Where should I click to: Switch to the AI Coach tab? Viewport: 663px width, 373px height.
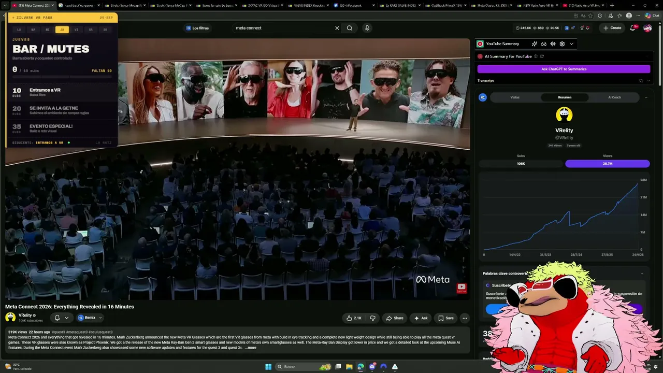(614, 97)
